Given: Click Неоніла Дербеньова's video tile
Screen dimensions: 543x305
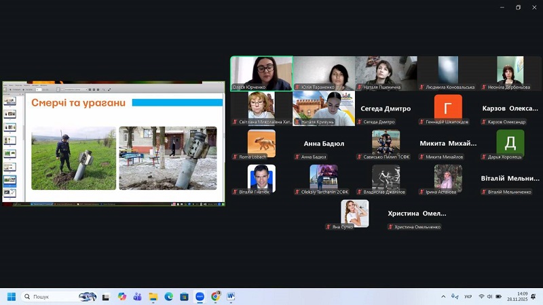Looking at the screenshot, I should point(510,73).
